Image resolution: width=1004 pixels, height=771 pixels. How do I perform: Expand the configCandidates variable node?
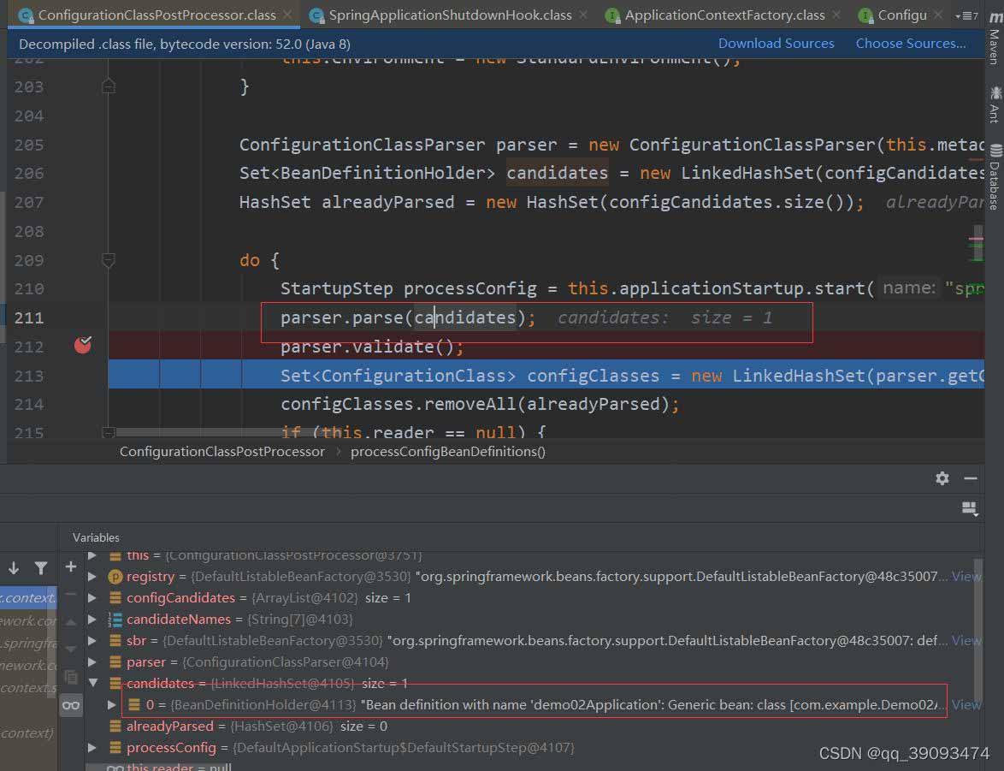coord(93,598)
